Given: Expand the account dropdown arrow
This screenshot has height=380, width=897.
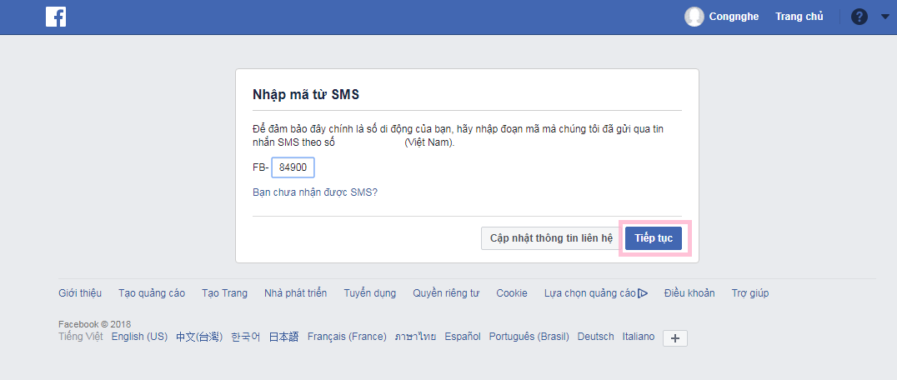Looking at the screenshot, I should 885,17.
